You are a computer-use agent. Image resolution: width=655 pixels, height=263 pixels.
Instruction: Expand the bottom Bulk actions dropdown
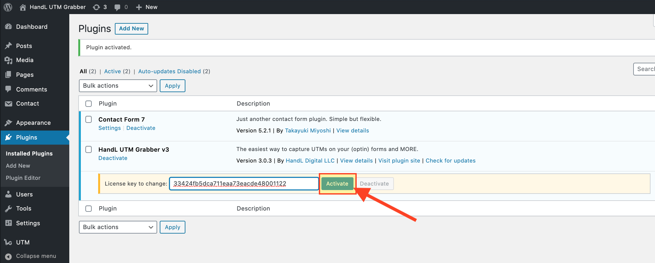(x=118, y=227)
